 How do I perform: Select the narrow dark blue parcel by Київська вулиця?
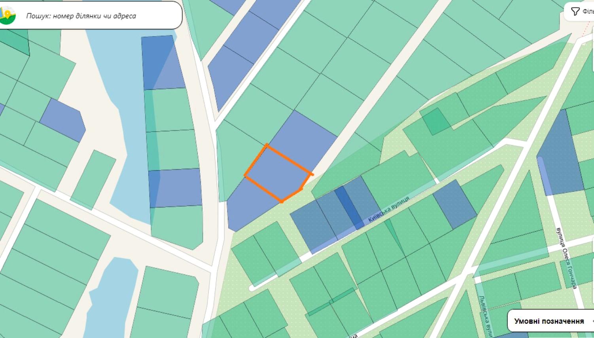click(349, 208)
